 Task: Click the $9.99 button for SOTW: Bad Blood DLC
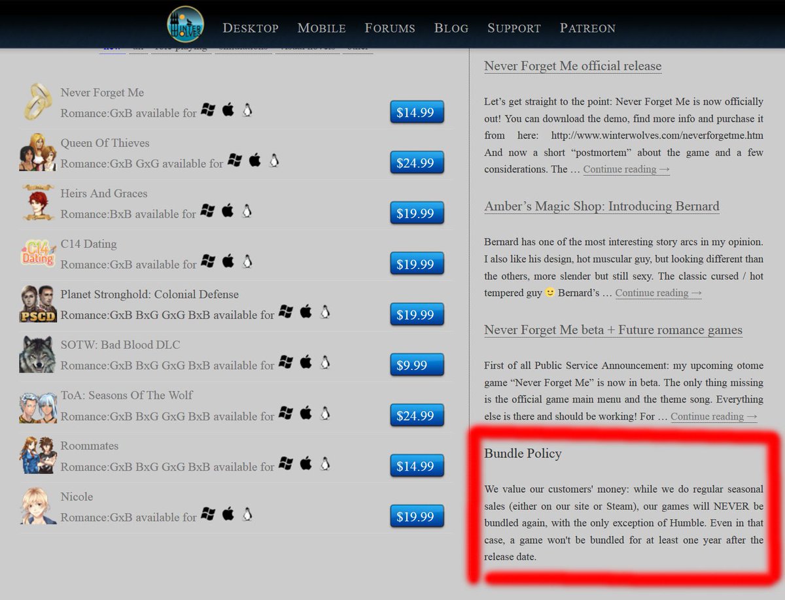pyautogui.click(x=417, y=365)
